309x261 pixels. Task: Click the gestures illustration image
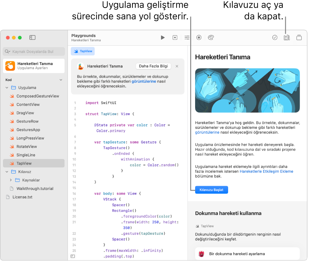point(247,90)
